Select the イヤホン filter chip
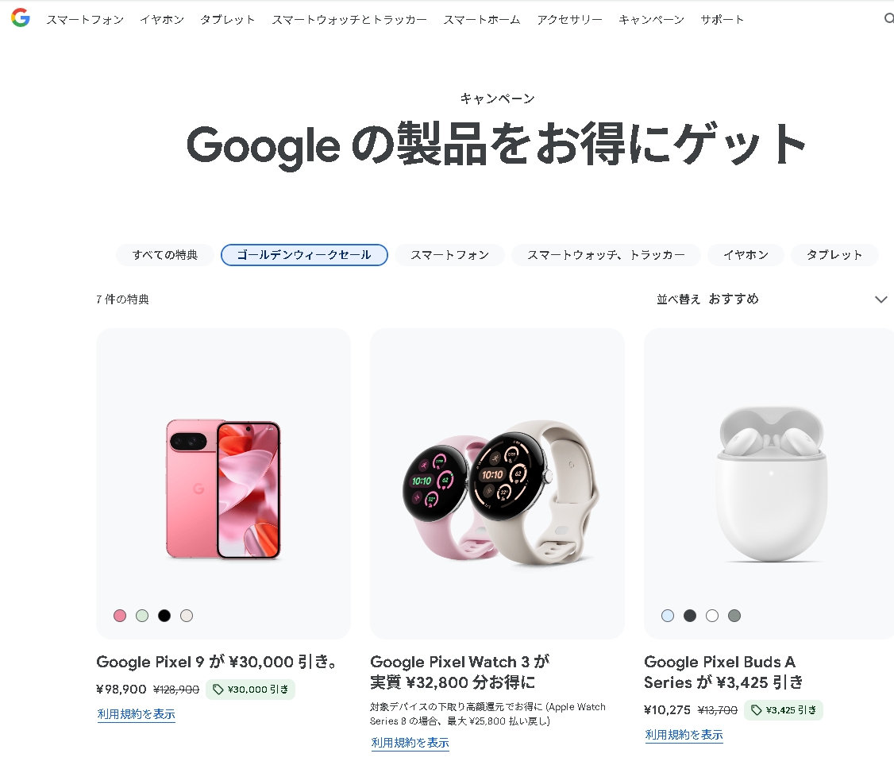Viewport: 894px width, 769px height. 746,255
